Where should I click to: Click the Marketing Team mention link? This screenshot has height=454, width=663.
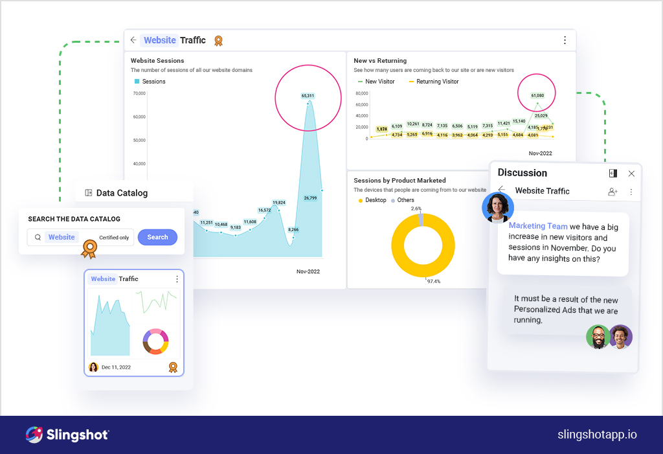[x=537, y=226]
